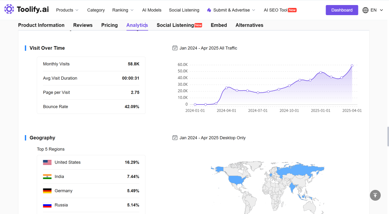Click the United States flag icon
This screenshot has height=214, width=389.
47,162
